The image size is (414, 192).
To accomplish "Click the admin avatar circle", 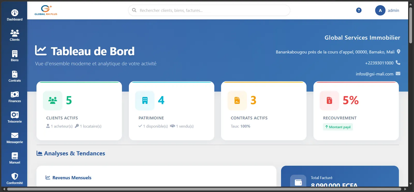I will 380,10.
